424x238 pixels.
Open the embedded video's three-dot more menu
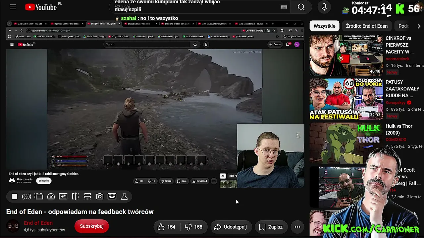pos(214,181)
